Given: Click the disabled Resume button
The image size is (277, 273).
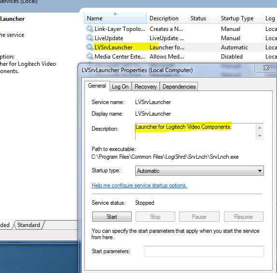Looking at the screenshot, I should (243, 216).
